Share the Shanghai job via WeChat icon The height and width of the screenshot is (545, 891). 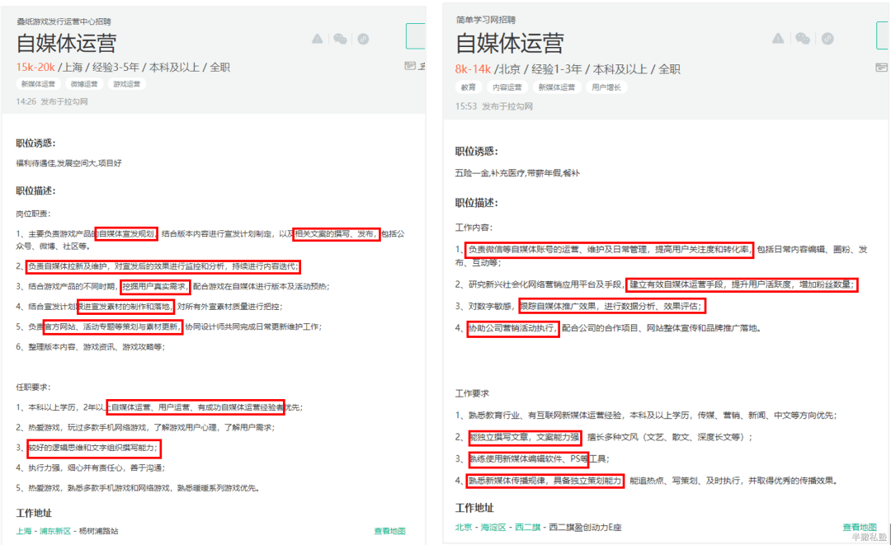click(x=340, y=39)
